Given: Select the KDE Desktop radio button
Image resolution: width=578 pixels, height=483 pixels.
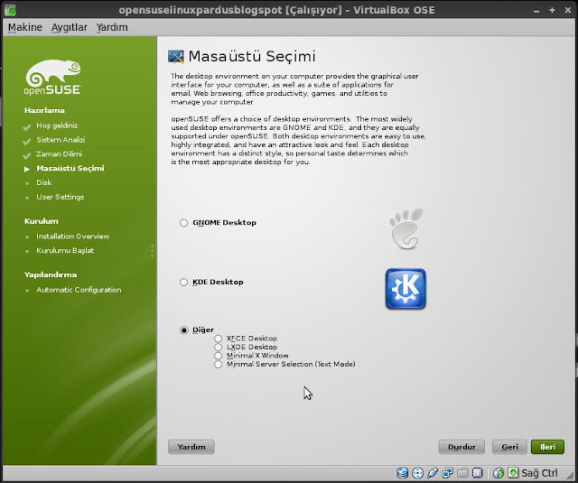Looking at the screenshot, I should pos(183,283).
